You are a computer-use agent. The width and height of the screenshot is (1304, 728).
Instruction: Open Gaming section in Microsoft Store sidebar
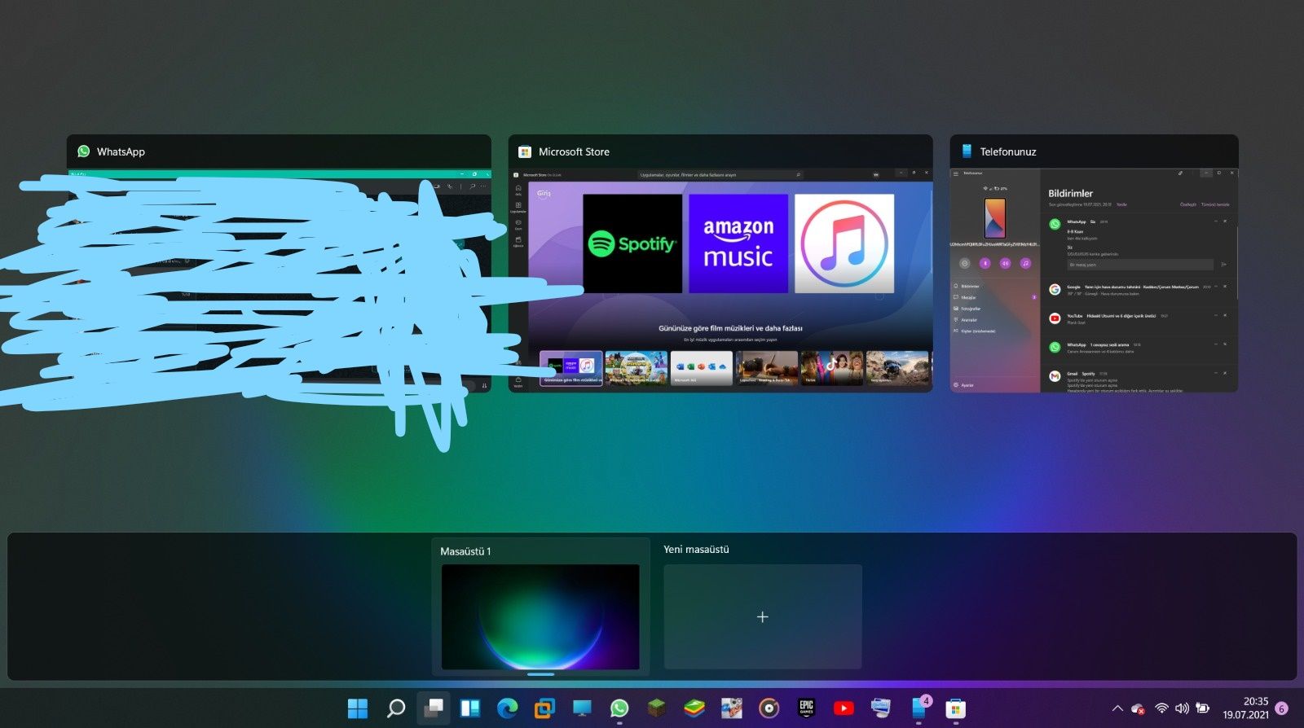[x=518, y=225]
